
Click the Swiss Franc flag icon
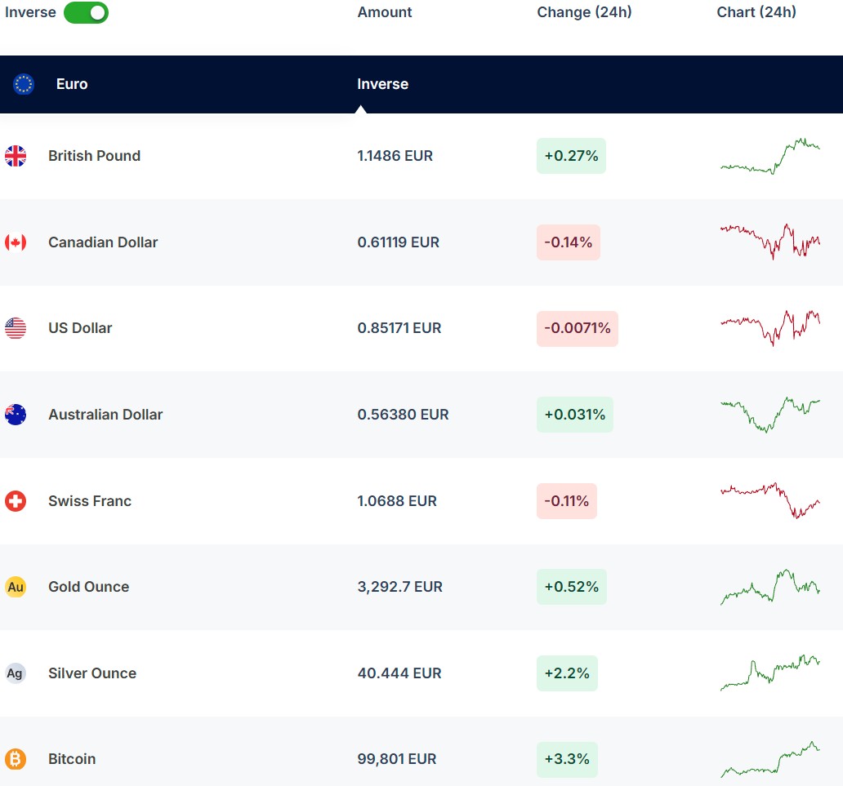16,501
